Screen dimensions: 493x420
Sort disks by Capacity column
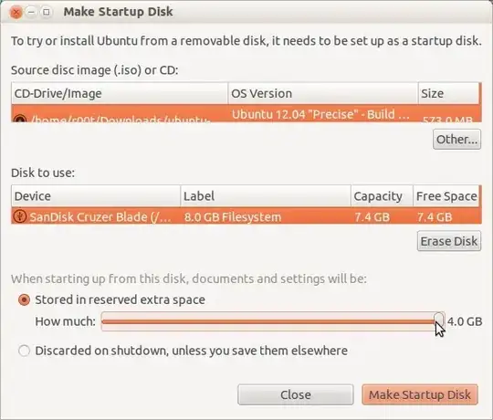click(382, 196)
